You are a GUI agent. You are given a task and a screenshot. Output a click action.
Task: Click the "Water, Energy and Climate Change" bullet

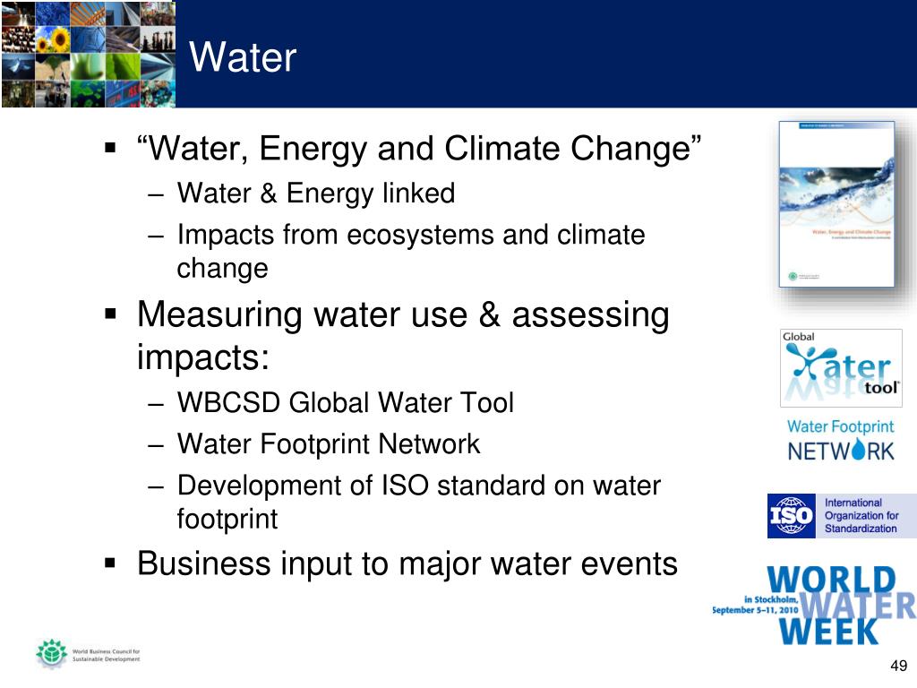point(419,148)
